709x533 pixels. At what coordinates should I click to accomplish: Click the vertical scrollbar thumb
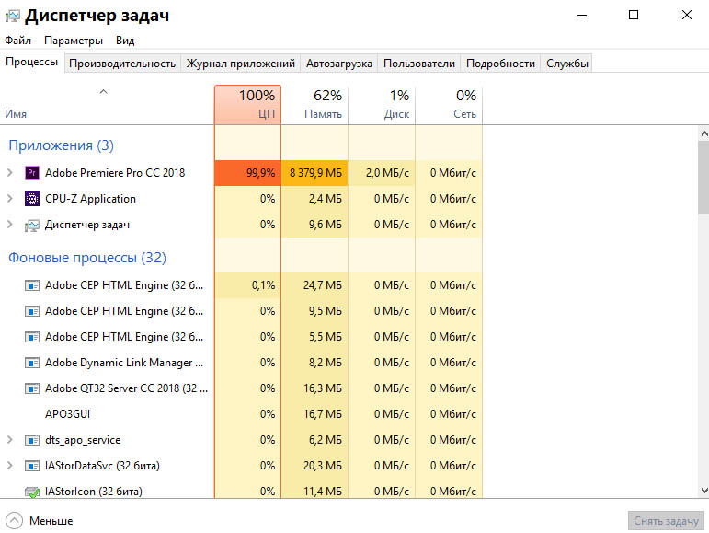[x=704, y=177]
